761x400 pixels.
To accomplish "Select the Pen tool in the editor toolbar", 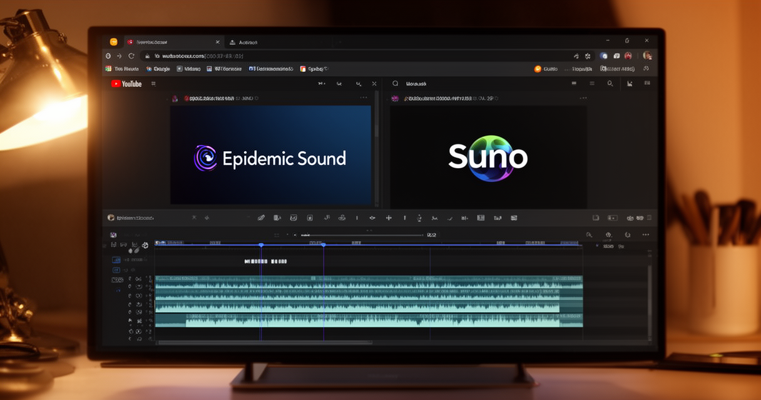I will coord(261,218).
